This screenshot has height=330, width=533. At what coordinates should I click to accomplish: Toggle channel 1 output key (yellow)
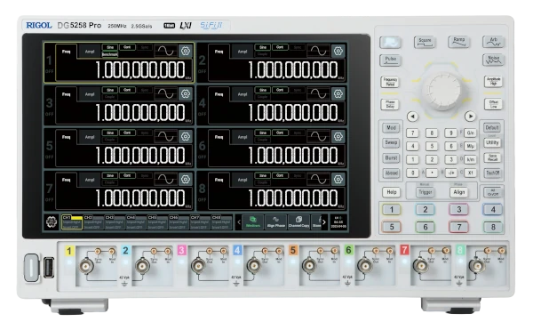tap(392, 210)
